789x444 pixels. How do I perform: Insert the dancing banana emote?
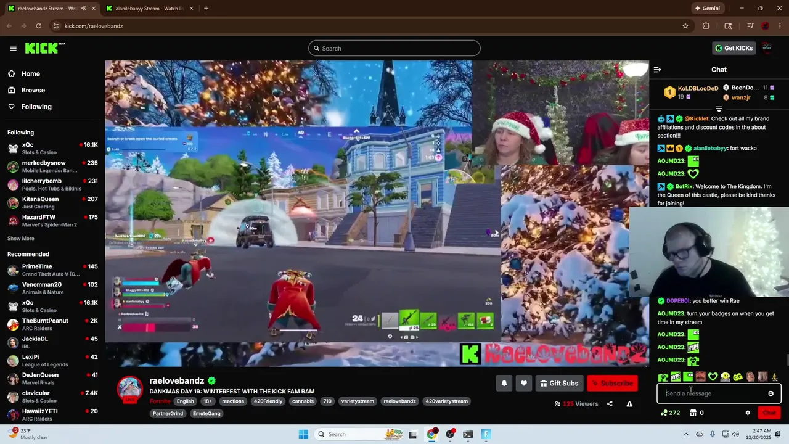coord(775,377)
